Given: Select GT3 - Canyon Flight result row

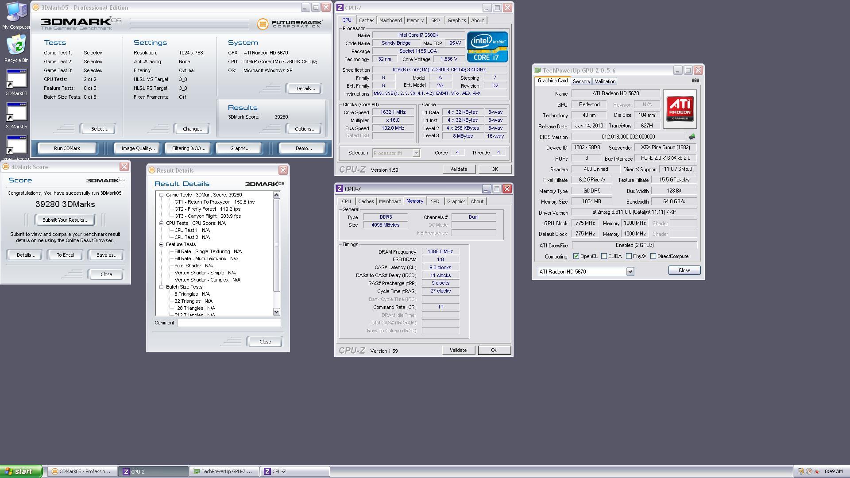Looking at the screenshot, I should [207, 216].
